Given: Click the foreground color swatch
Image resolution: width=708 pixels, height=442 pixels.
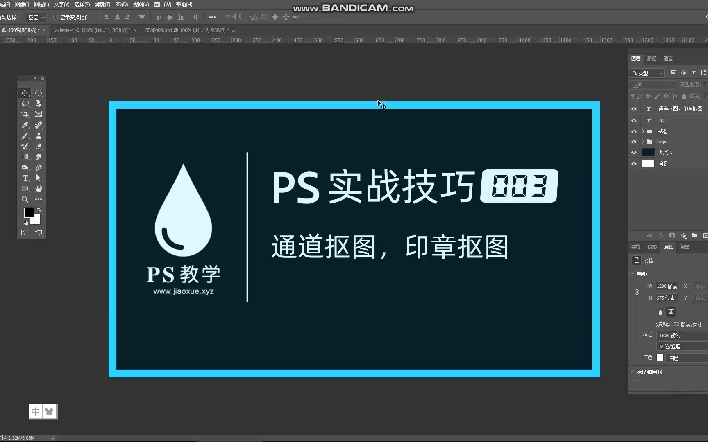Looking at the screenshot, I should [29, 212].
